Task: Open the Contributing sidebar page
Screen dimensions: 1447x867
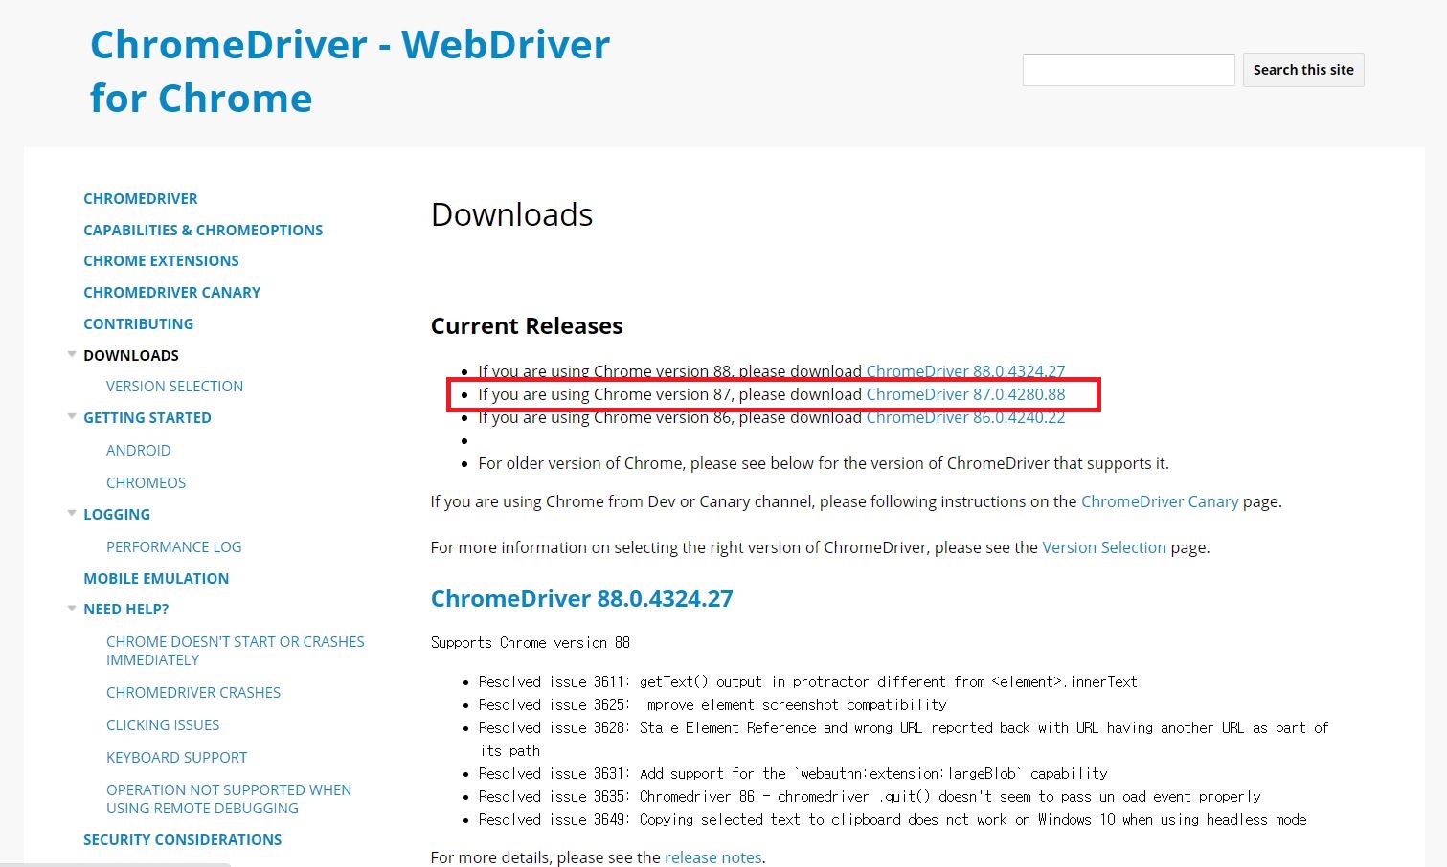Action: [138, 323]
